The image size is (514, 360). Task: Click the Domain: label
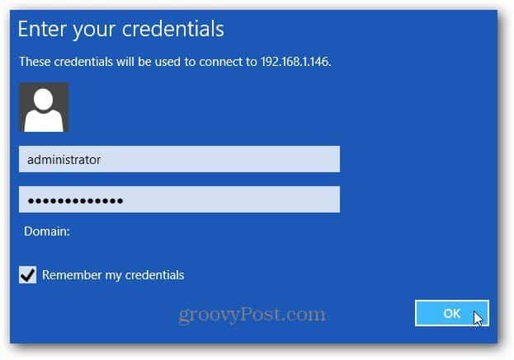47,231
